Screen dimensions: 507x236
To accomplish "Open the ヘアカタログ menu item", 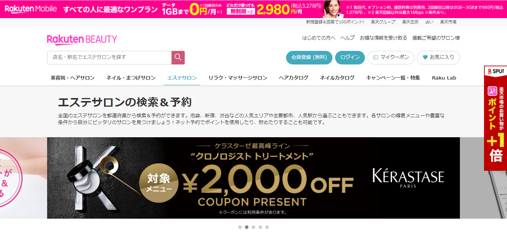I will 294,78.
